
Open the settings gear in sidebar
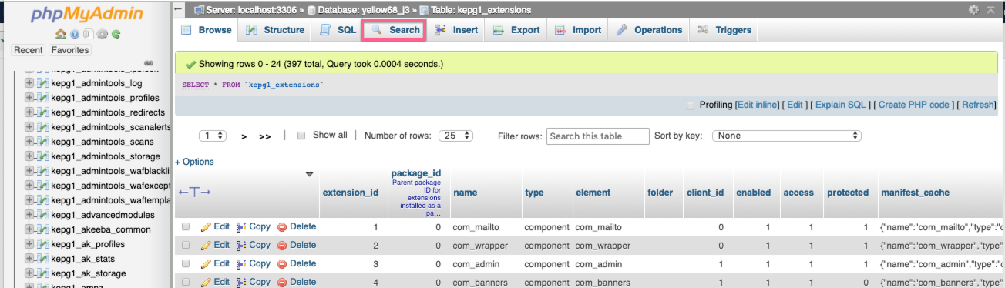103,35
